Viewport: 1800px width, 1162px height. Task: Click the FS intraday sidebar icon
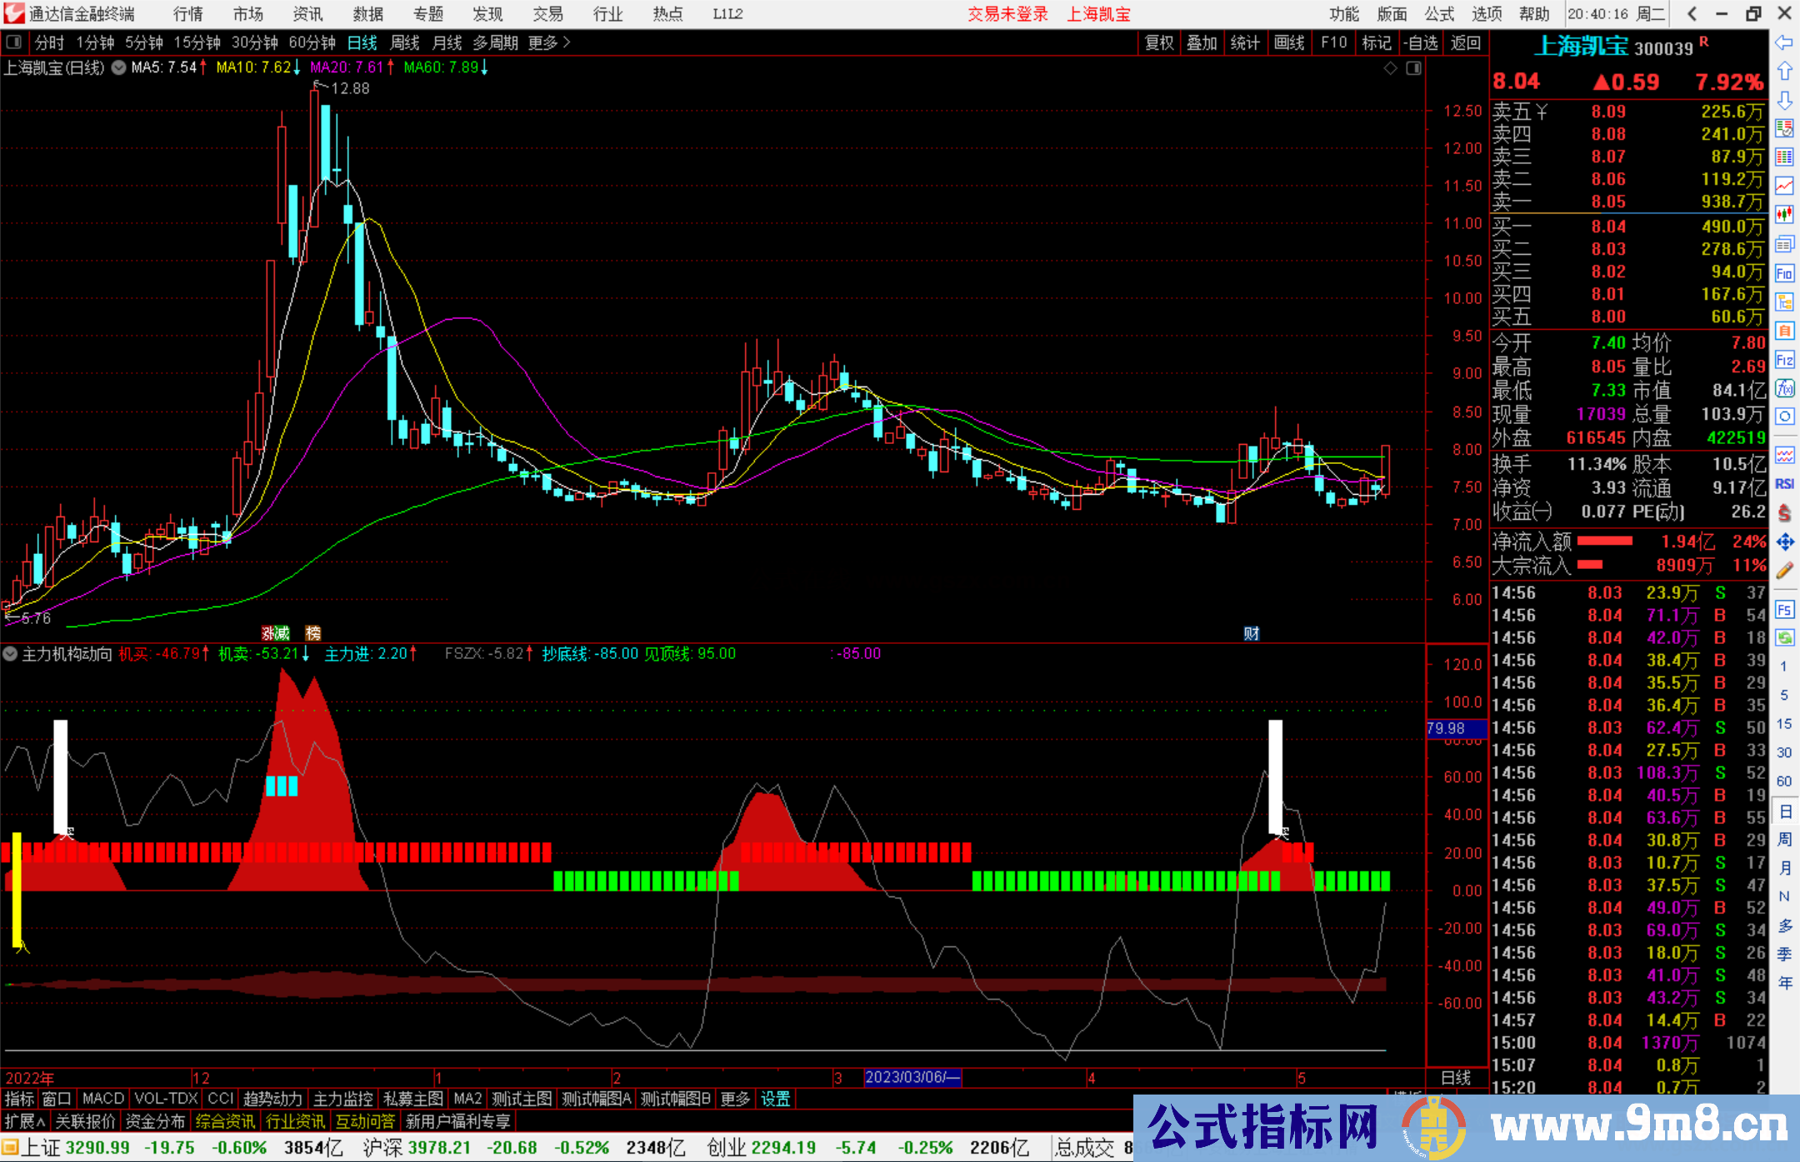1784,610
